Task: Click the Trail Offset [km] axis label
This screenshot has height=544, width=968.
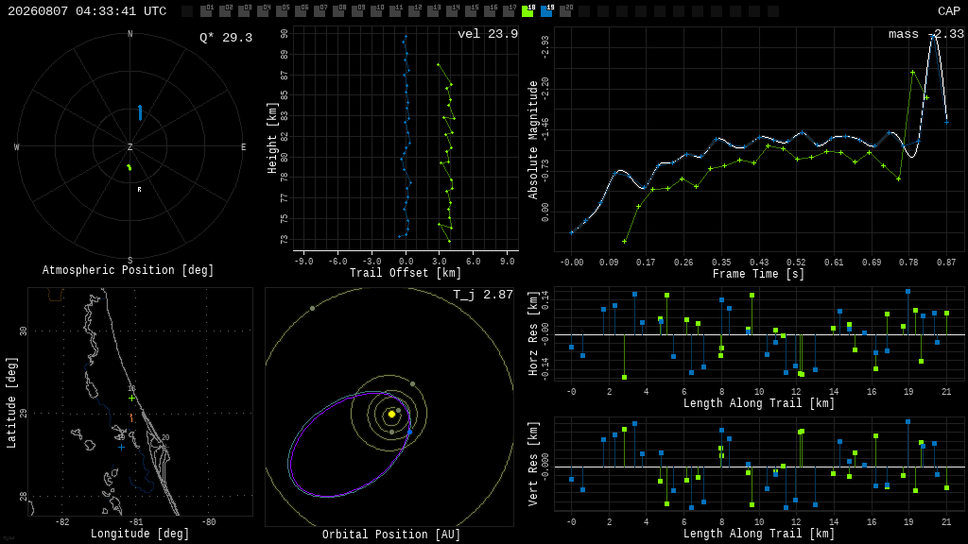Action: click(406, 273)
